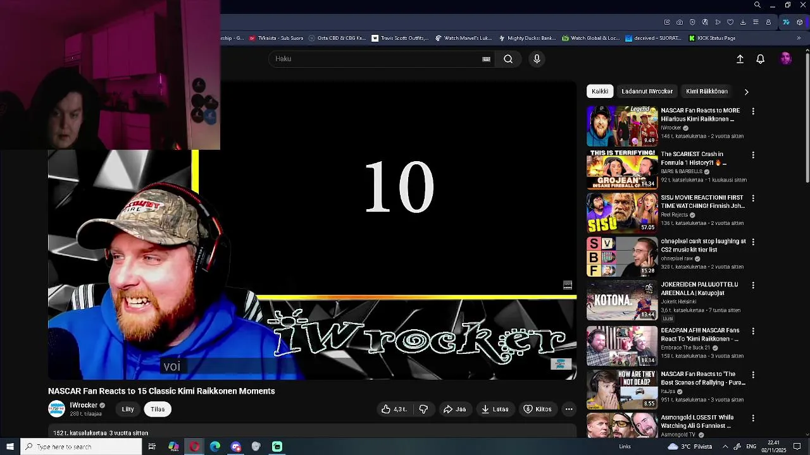Open the Watch Marvel's Luk... bookmark
This screenshot has height=455, width=810.
coord(463,38)
